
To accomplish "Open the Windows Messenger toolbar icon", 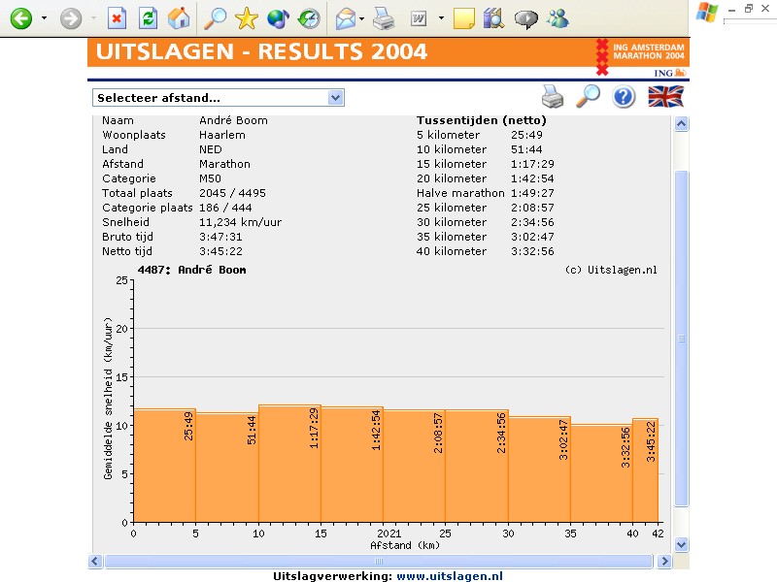I will point(557,17).
